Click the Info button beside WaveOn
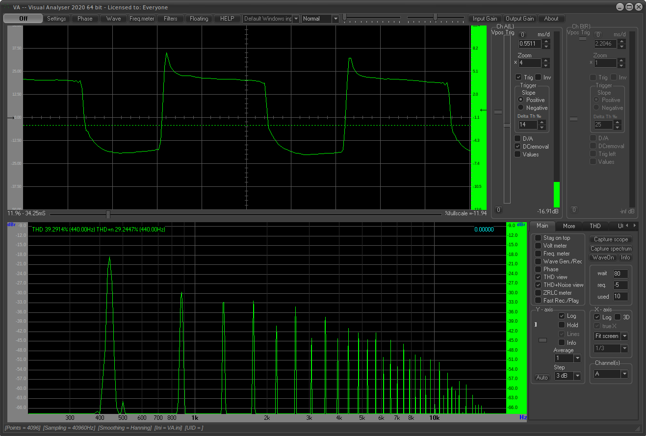The width and height of the screenshot is (646, 436). point(625,257)
